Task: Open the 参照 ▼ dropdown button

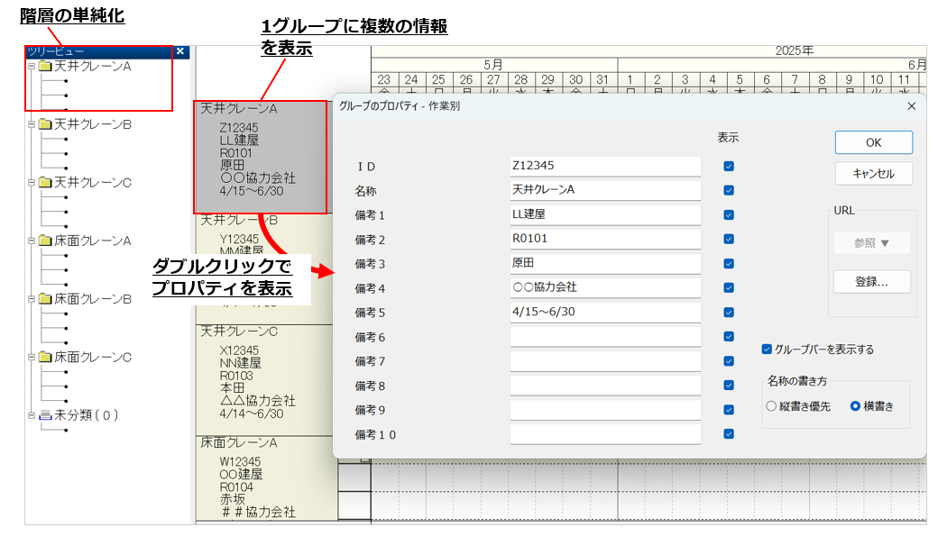Action: tap(871, 243)
